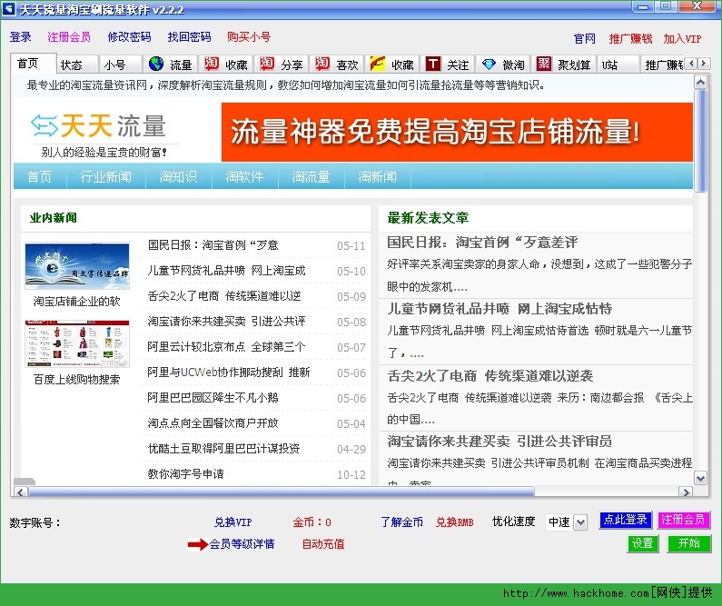Open the 修改密码 link
The height and width of the screenshot is (606, 722).
[x=129, y=37]
